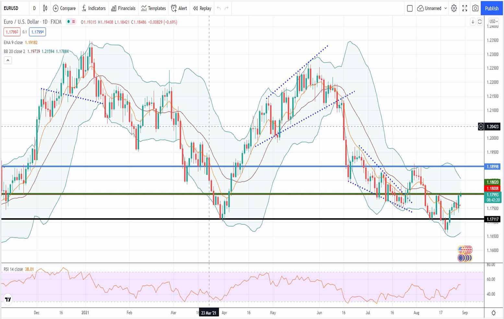Viewport: 504px width, 319px height.
Task: Click the EURUSD symbol search field
Action: (11, 8)
